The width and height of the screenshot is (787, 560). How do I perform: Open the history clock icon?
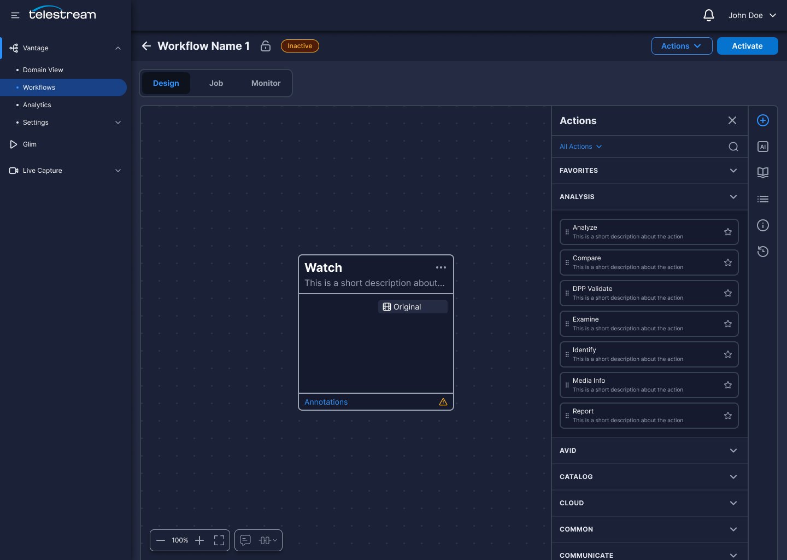tap(763, 252)
